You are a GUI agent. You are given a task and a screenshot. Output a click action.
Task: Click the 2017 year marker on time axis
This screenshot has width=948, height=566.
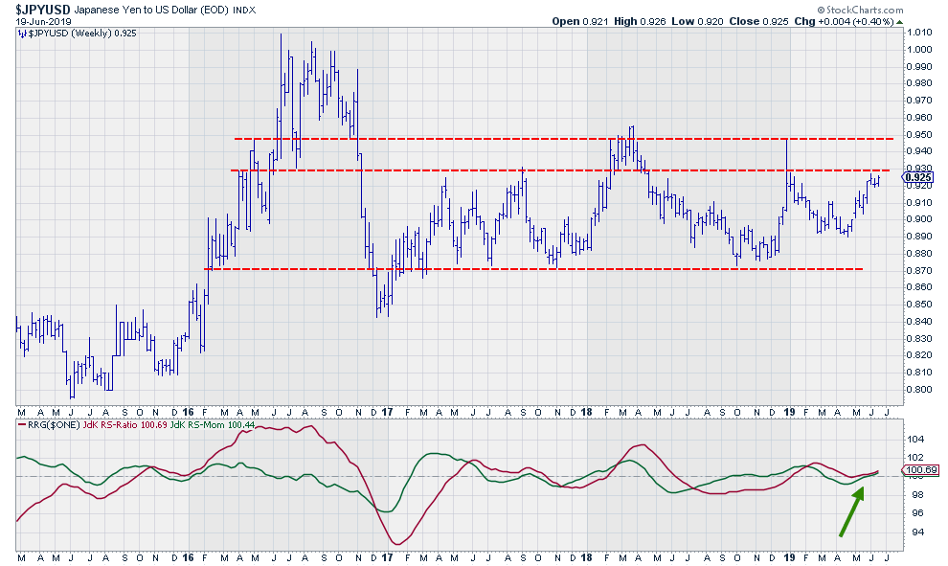coord(389,413)
